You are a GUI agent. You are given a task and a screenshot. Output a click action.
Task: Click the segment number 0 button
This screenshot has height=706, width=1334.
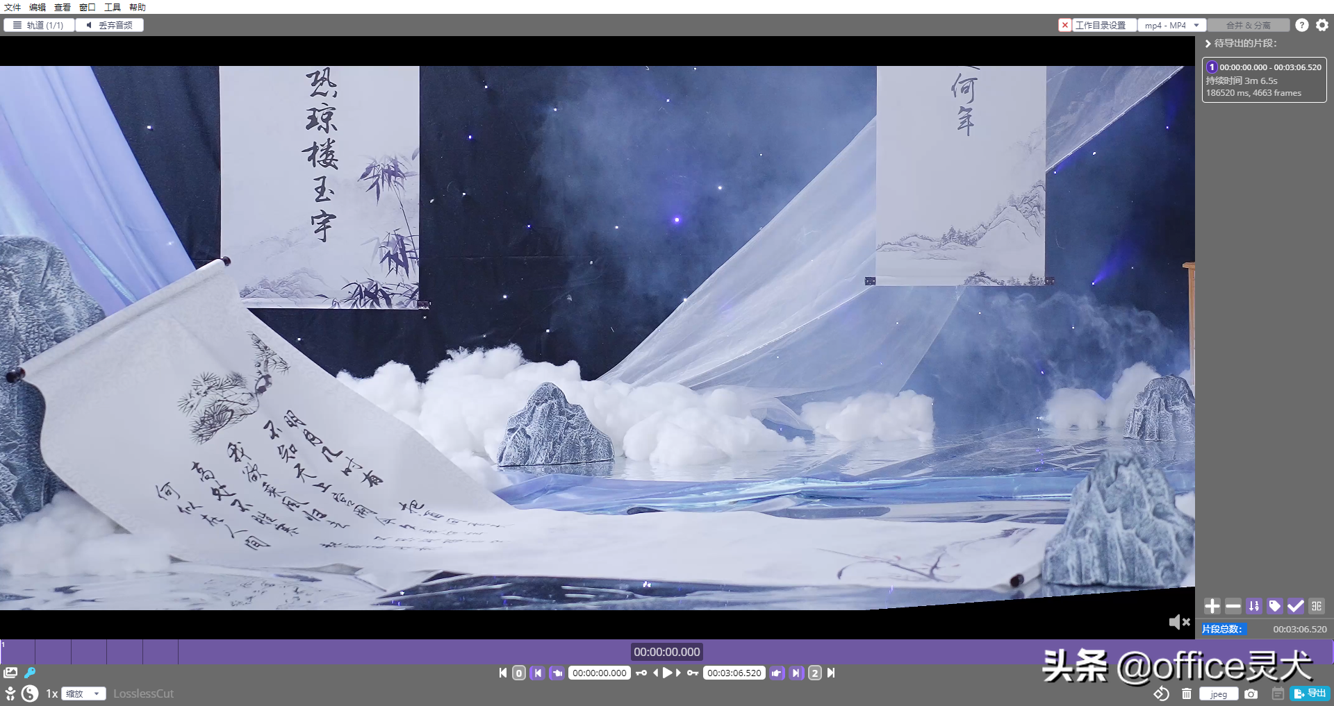pos(519,673)
